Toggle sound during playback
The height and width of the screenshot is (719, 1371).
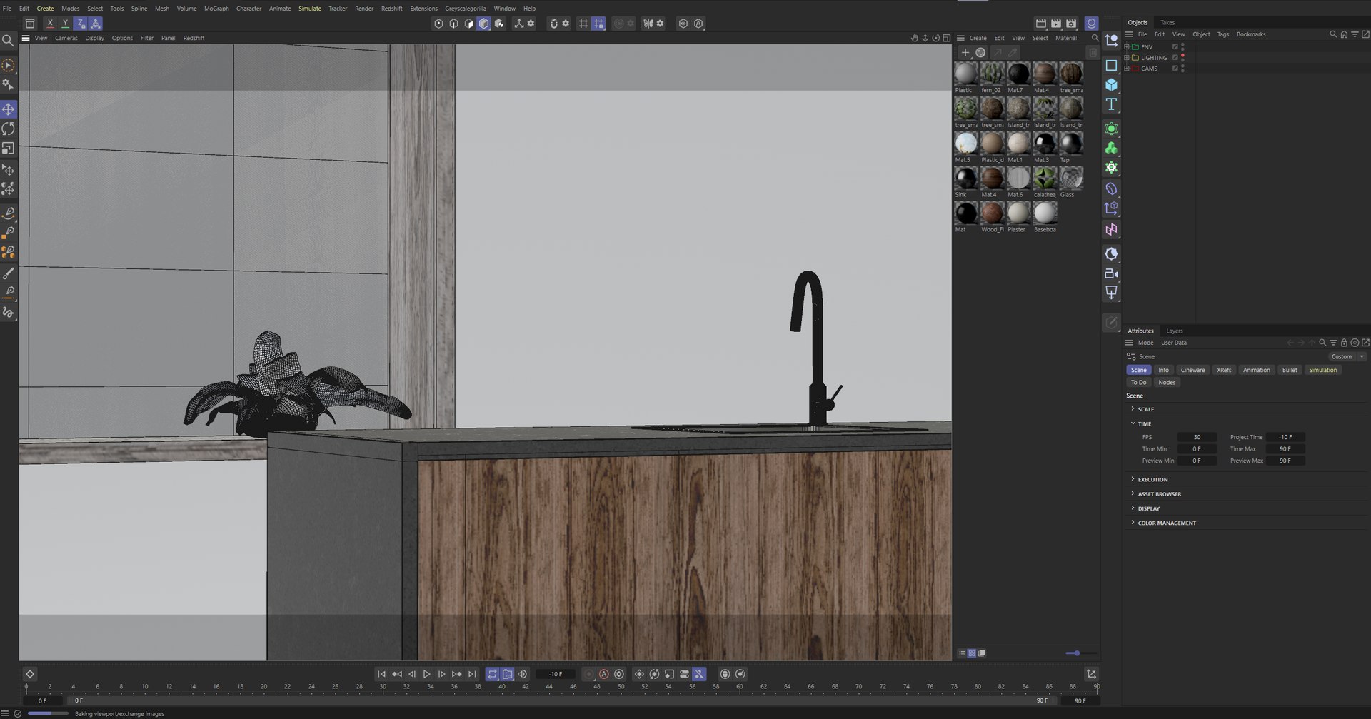[x=523, y=674]
